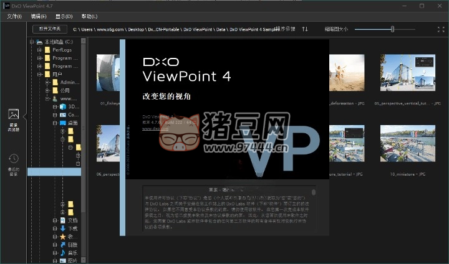
Task: Open the recent images panel icon
Action: 13,160
